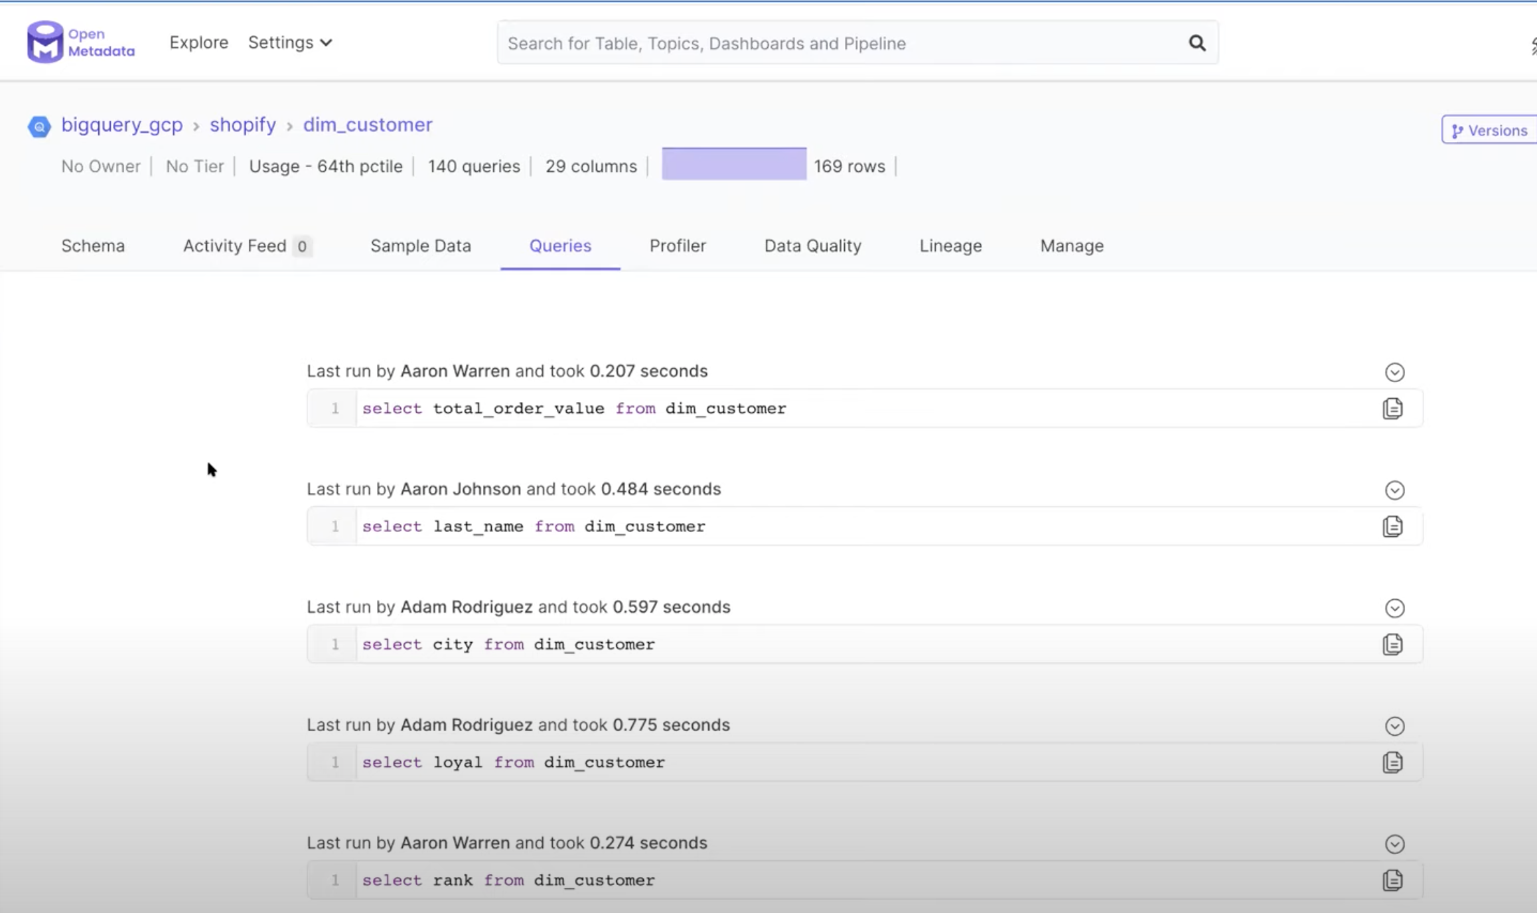Open the Versions button
Screen dimensions: 1537x913
point(1490,130)
